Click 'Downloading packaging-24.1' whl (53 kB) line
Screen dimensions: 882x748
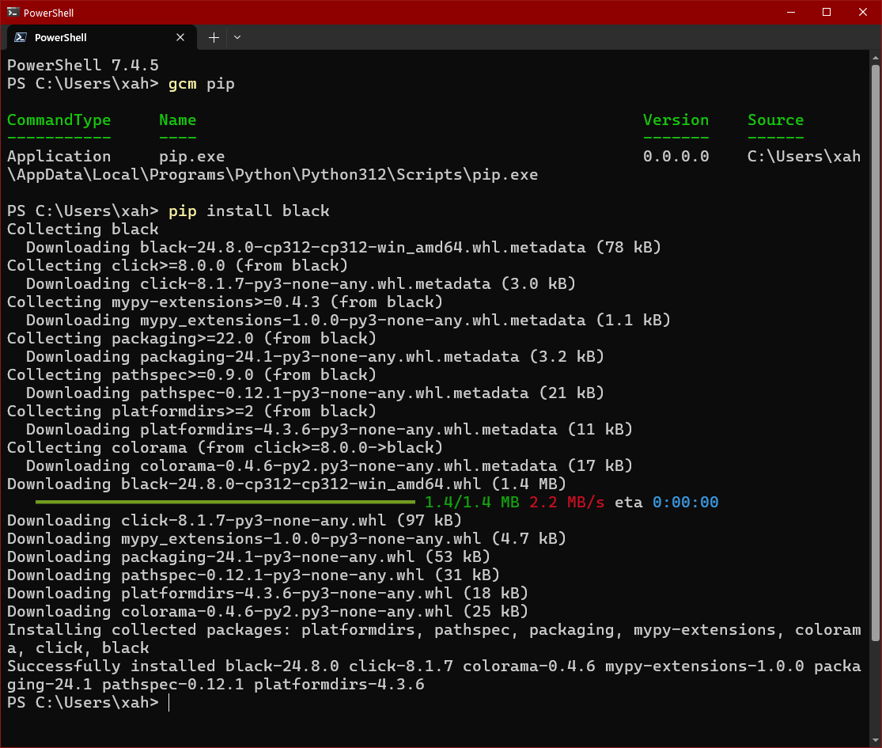point(248,556)
